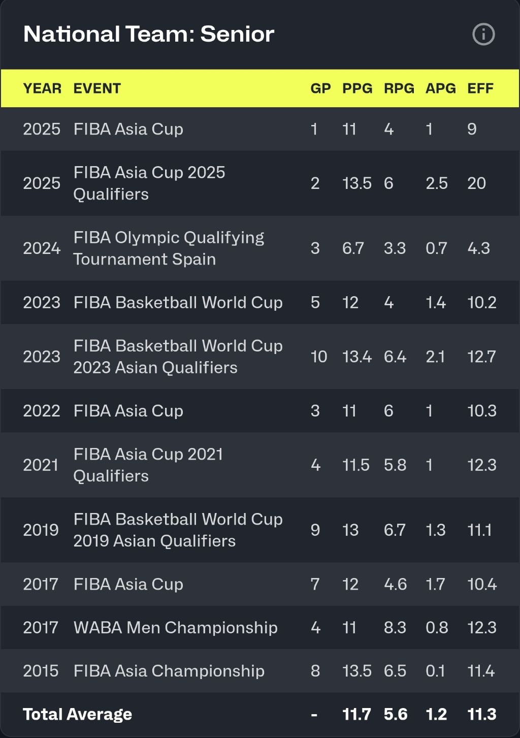Sort by the PPG column header

click(x=357, y=88)
